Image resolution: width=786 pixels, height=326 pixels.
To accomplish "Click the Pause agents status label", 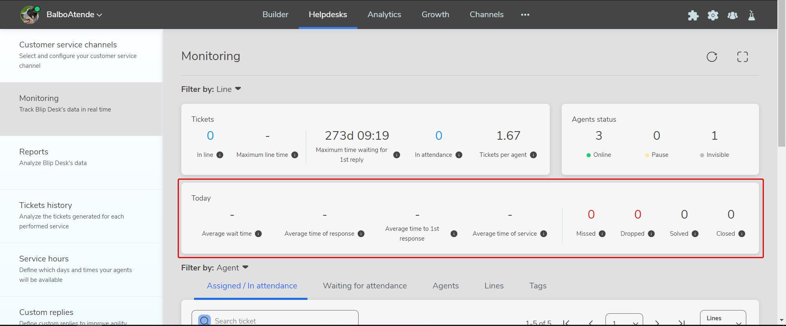I will (660, 155).
